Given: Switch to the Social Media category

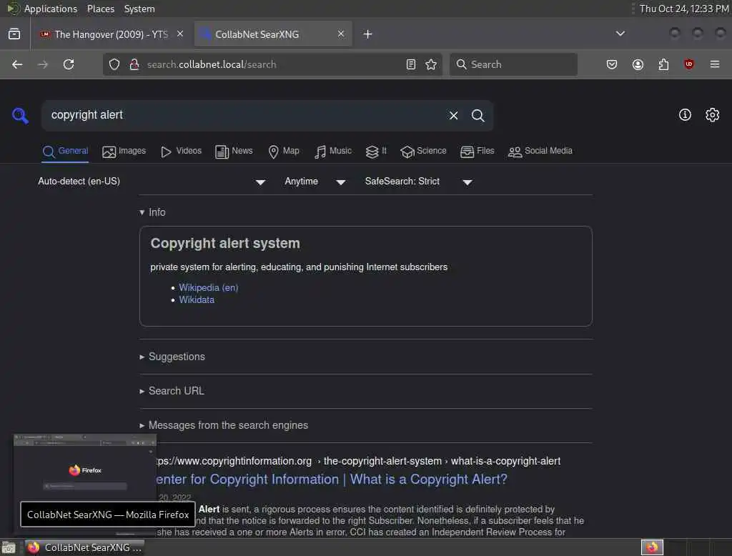Looking at the screenshot, I should (540, 152).
